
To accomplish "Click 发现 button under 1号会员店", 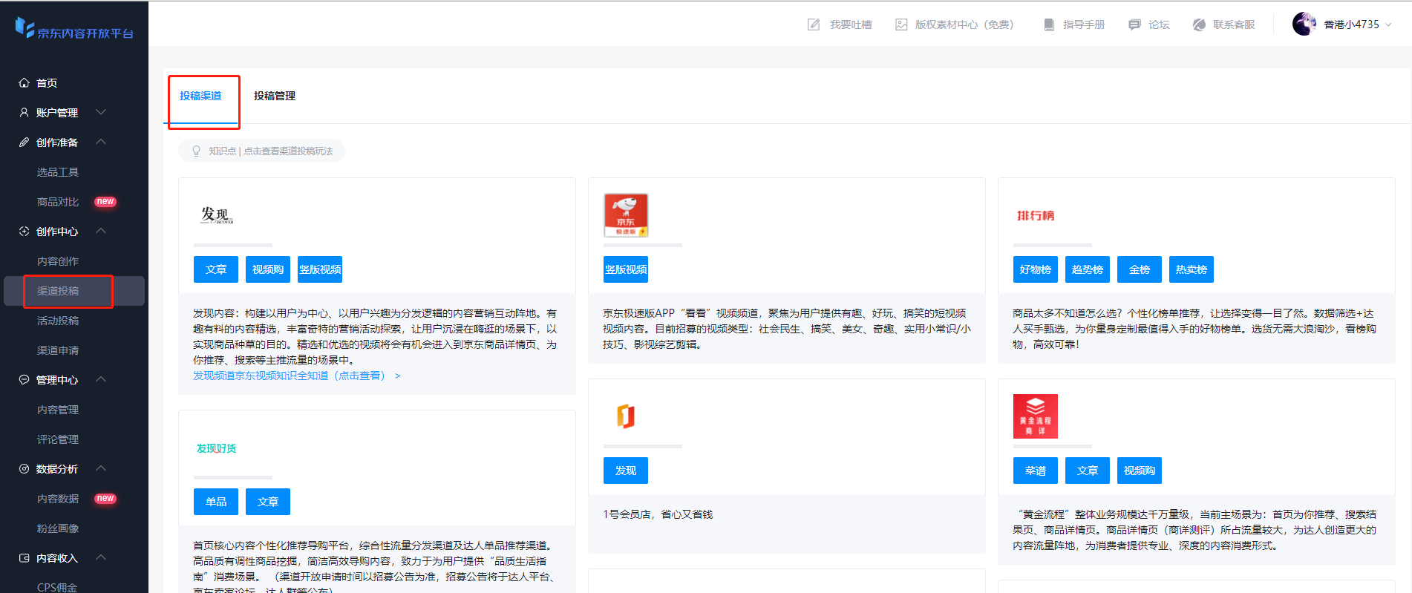I will coord(626,471).
